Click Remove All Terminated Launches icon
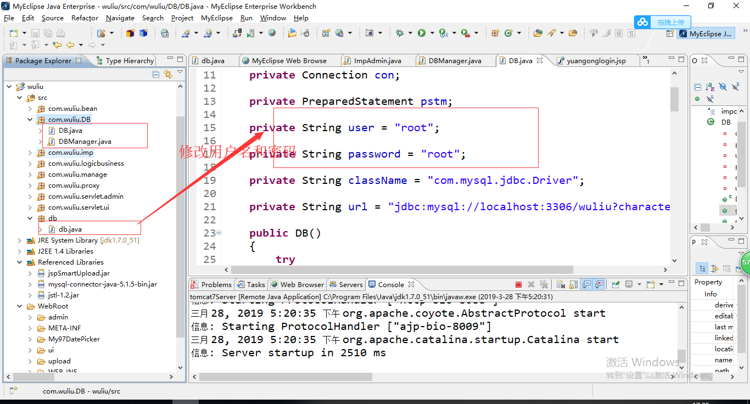 pyautogui.click(x=544, y=284)
